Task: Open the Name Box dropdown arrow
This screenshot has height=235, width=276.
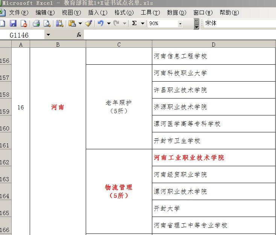Action: [48, 35]
